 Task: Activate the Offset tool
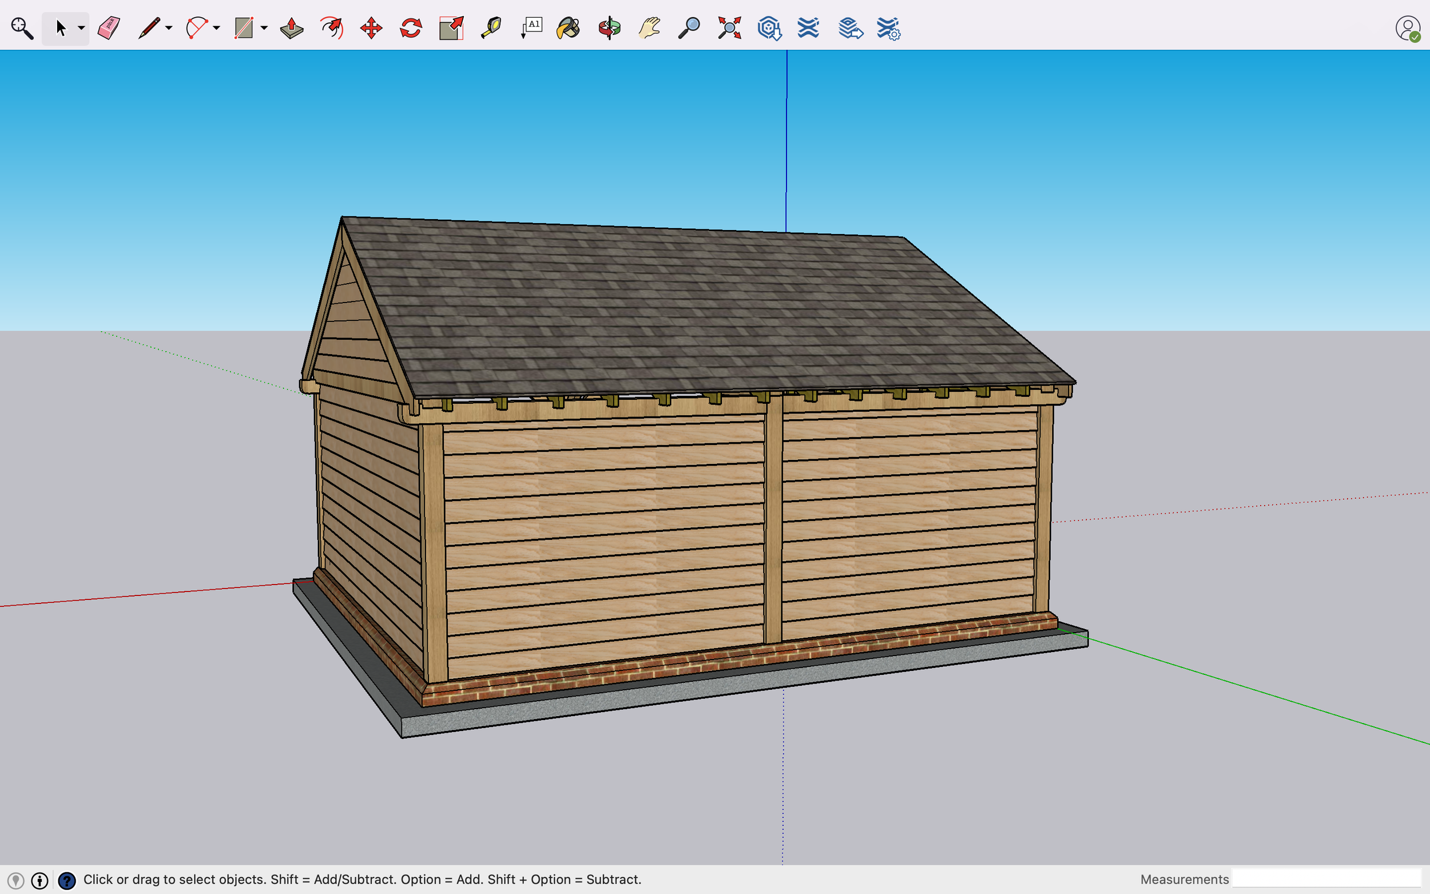332,28
